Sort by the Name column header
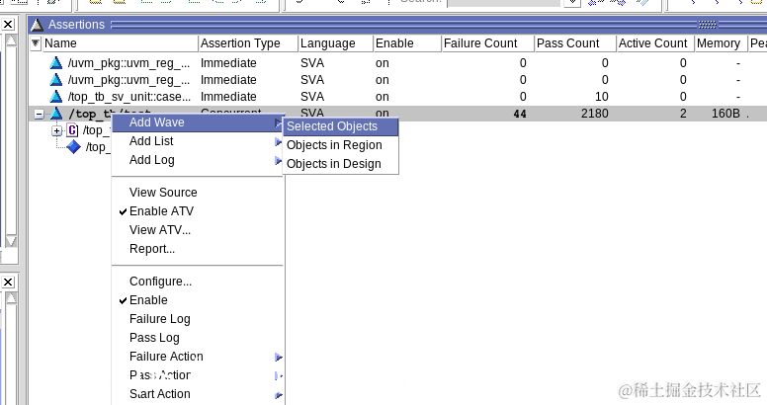Viewport: 767px width, 405px height. click(x=121, y=43)
